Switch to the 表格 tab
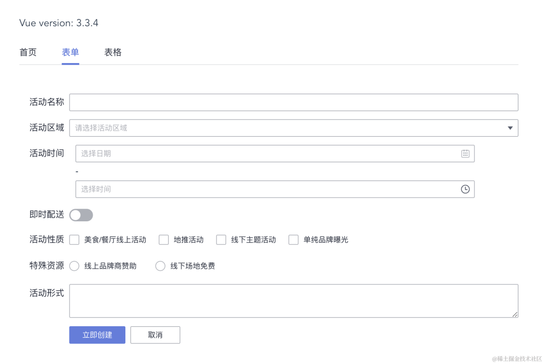This screenshot has height=364, width=544. (113, 52)
